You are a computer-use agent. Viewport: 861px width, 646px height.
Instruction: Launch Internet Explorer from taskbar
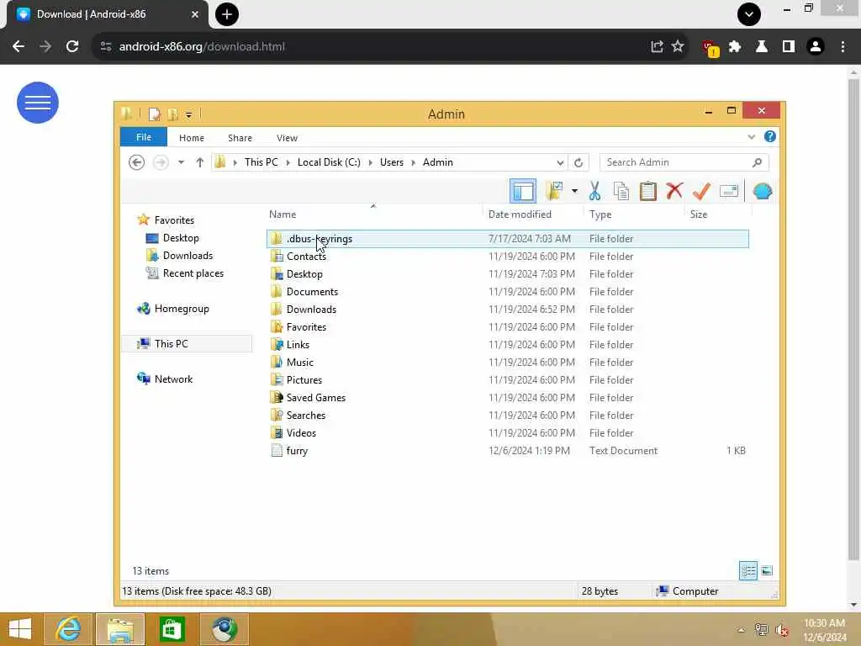pyautogui.click(x=68, y=629)
